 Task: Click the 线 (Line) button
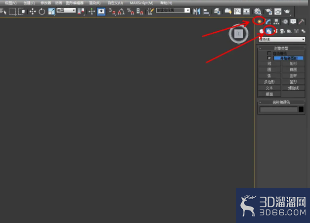269,63
